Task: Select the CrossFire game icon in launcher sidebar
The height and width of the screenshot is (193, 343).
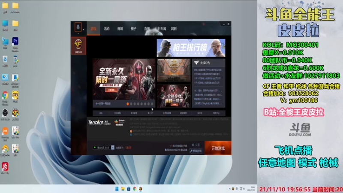Action: click(x=78, y=45)
